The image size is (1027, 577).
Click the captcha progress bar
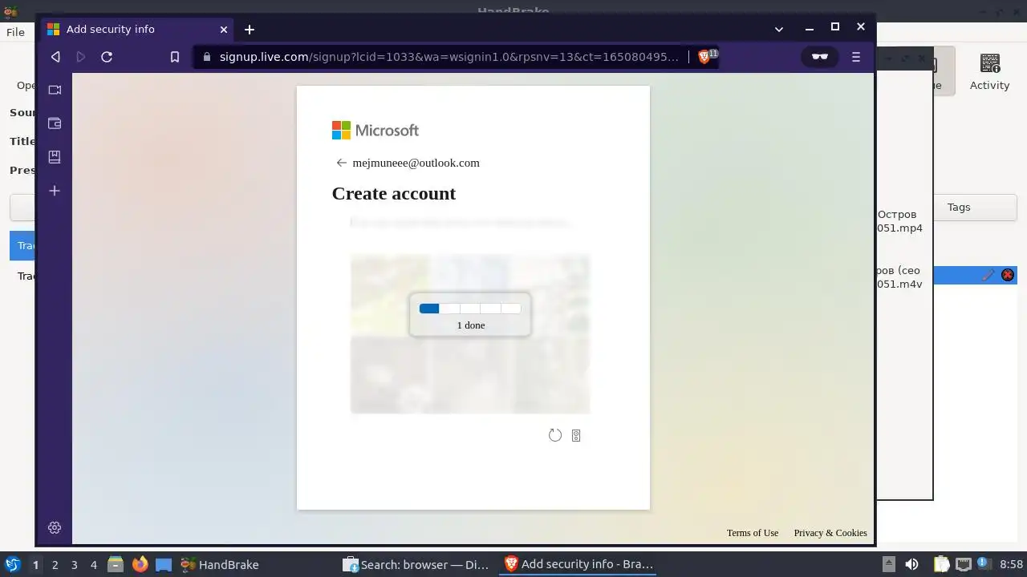[470, 309]
